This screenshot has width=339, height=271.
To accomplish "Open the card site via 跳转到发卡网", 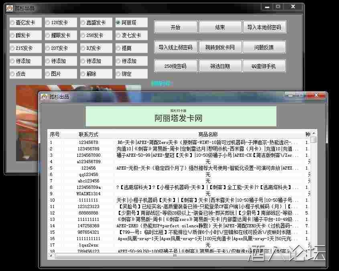I will coord(220,47).
